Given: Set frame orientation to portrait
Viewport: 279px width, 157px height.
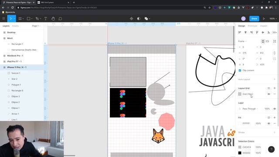Looking at the screenshot, I should 263,41.
